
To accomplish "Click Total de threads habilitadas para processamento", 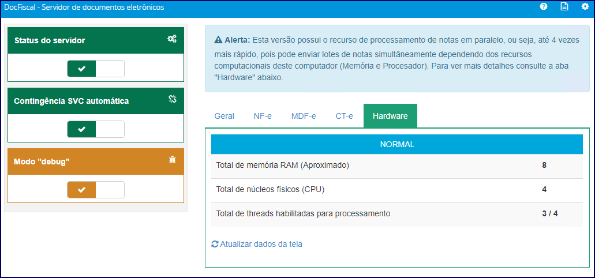I will (x=303, y=213).
